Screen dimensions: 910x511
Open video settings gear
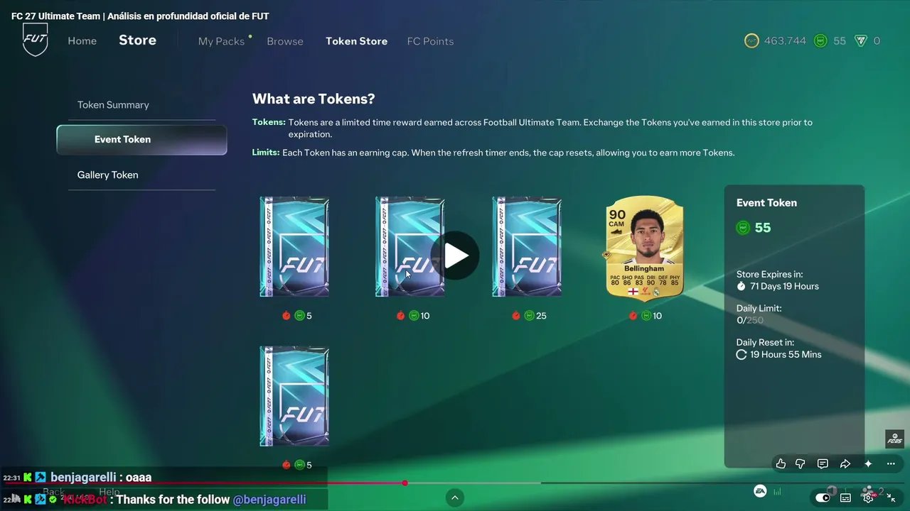pyautogui.click(x=868, y=498)
